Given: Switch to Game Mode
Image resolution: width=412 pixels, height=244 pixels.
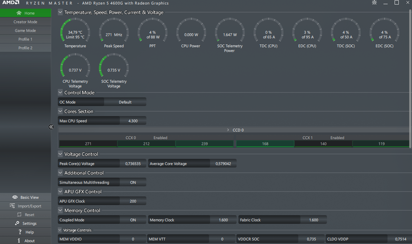Looking at the screenshot, I should (25, 31).
